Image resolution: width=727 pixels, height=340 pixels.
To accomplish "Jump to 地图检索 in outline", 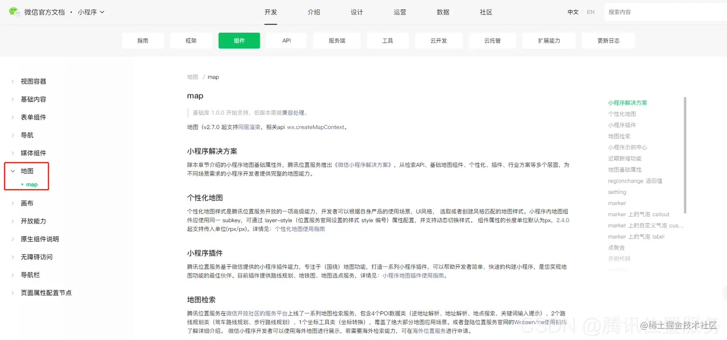I will pos(619,136).
